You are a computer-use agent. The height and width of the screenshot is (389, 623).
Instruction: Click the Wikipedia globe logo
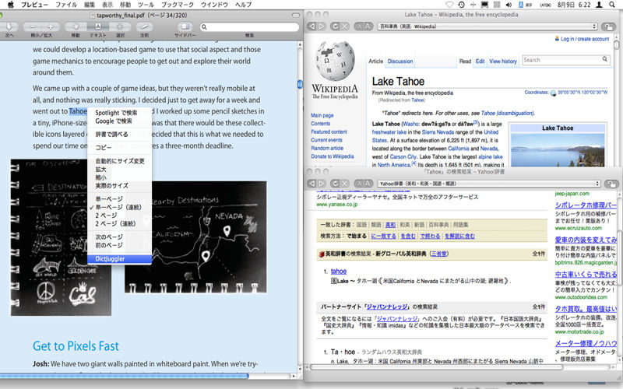(335, 61)
